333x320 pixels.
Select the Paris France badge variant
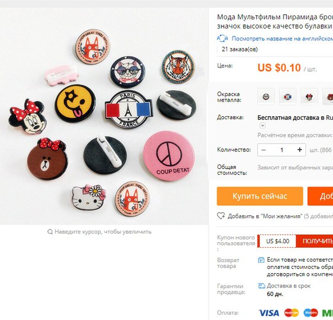pos(288,97)
